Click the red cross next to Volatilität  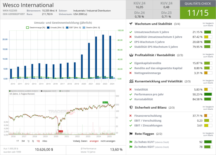(x=130, y=89)
